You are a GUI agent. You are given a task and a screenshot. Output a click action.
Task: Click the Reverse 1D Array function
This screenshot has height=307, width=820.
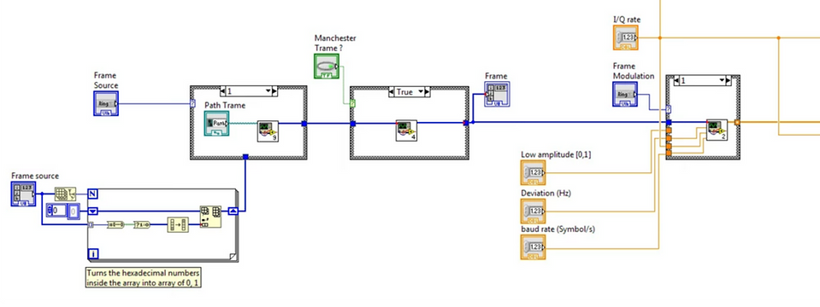[x=177, y=224]
